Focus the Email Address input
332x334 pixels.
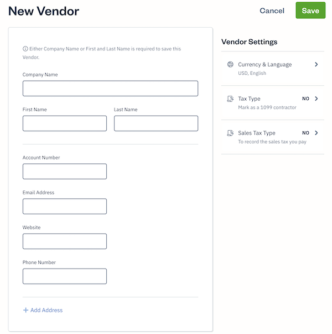pos(65,207)
